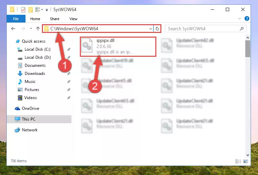Switch to the View ribbon tab

tap(73, 19)
